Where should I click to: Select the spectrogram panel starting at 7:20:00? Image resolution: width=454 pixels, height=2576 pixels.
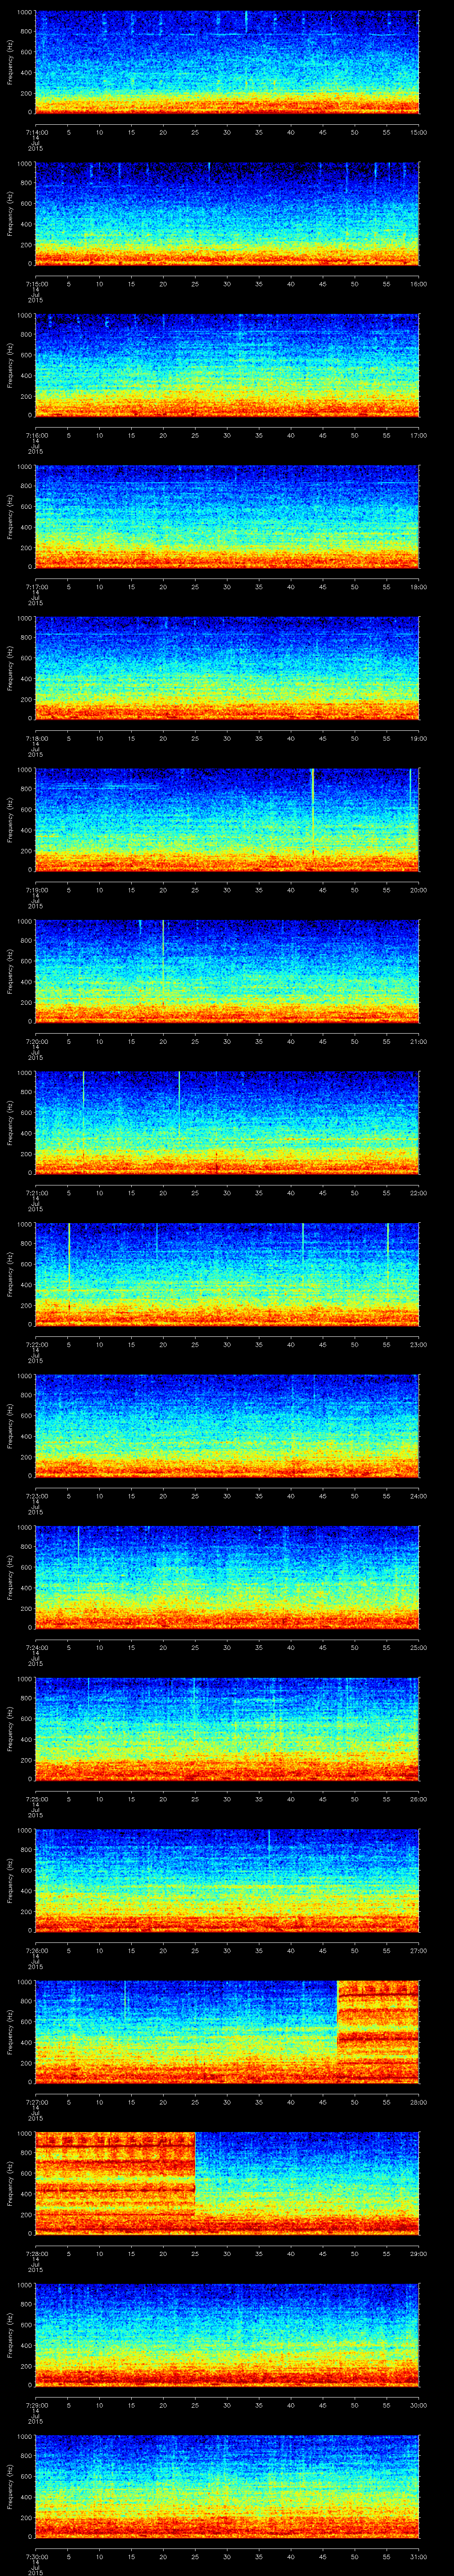click(x=227, y=971)
